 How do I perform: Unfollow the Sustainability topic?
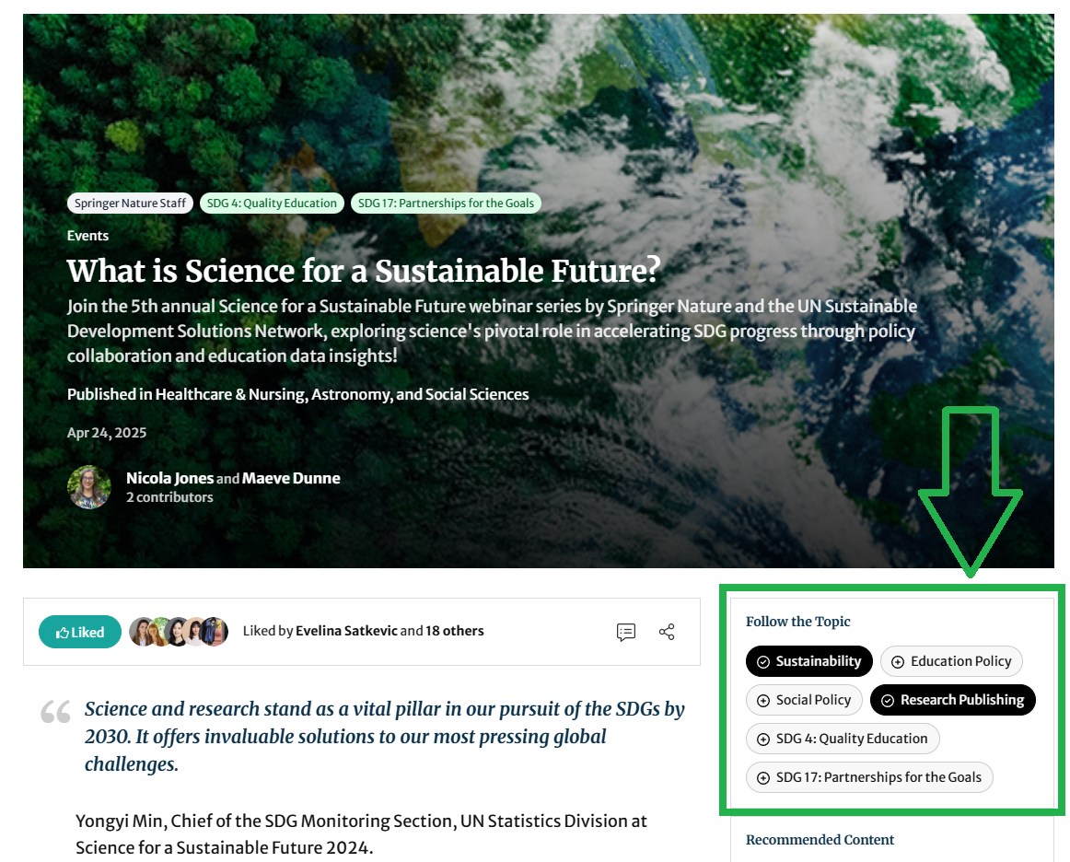click(x=809, y=661)
